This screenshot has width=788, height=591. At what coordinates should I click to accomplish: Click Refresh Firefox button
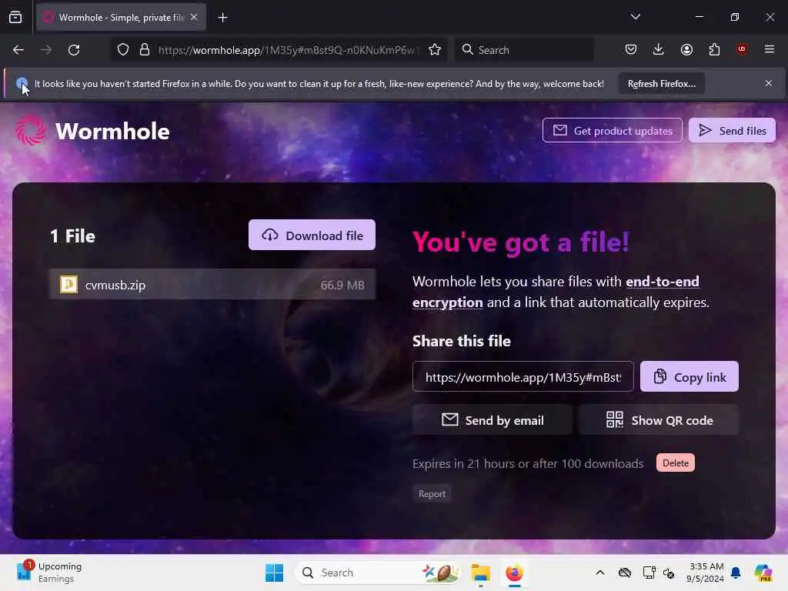(661, 84)
